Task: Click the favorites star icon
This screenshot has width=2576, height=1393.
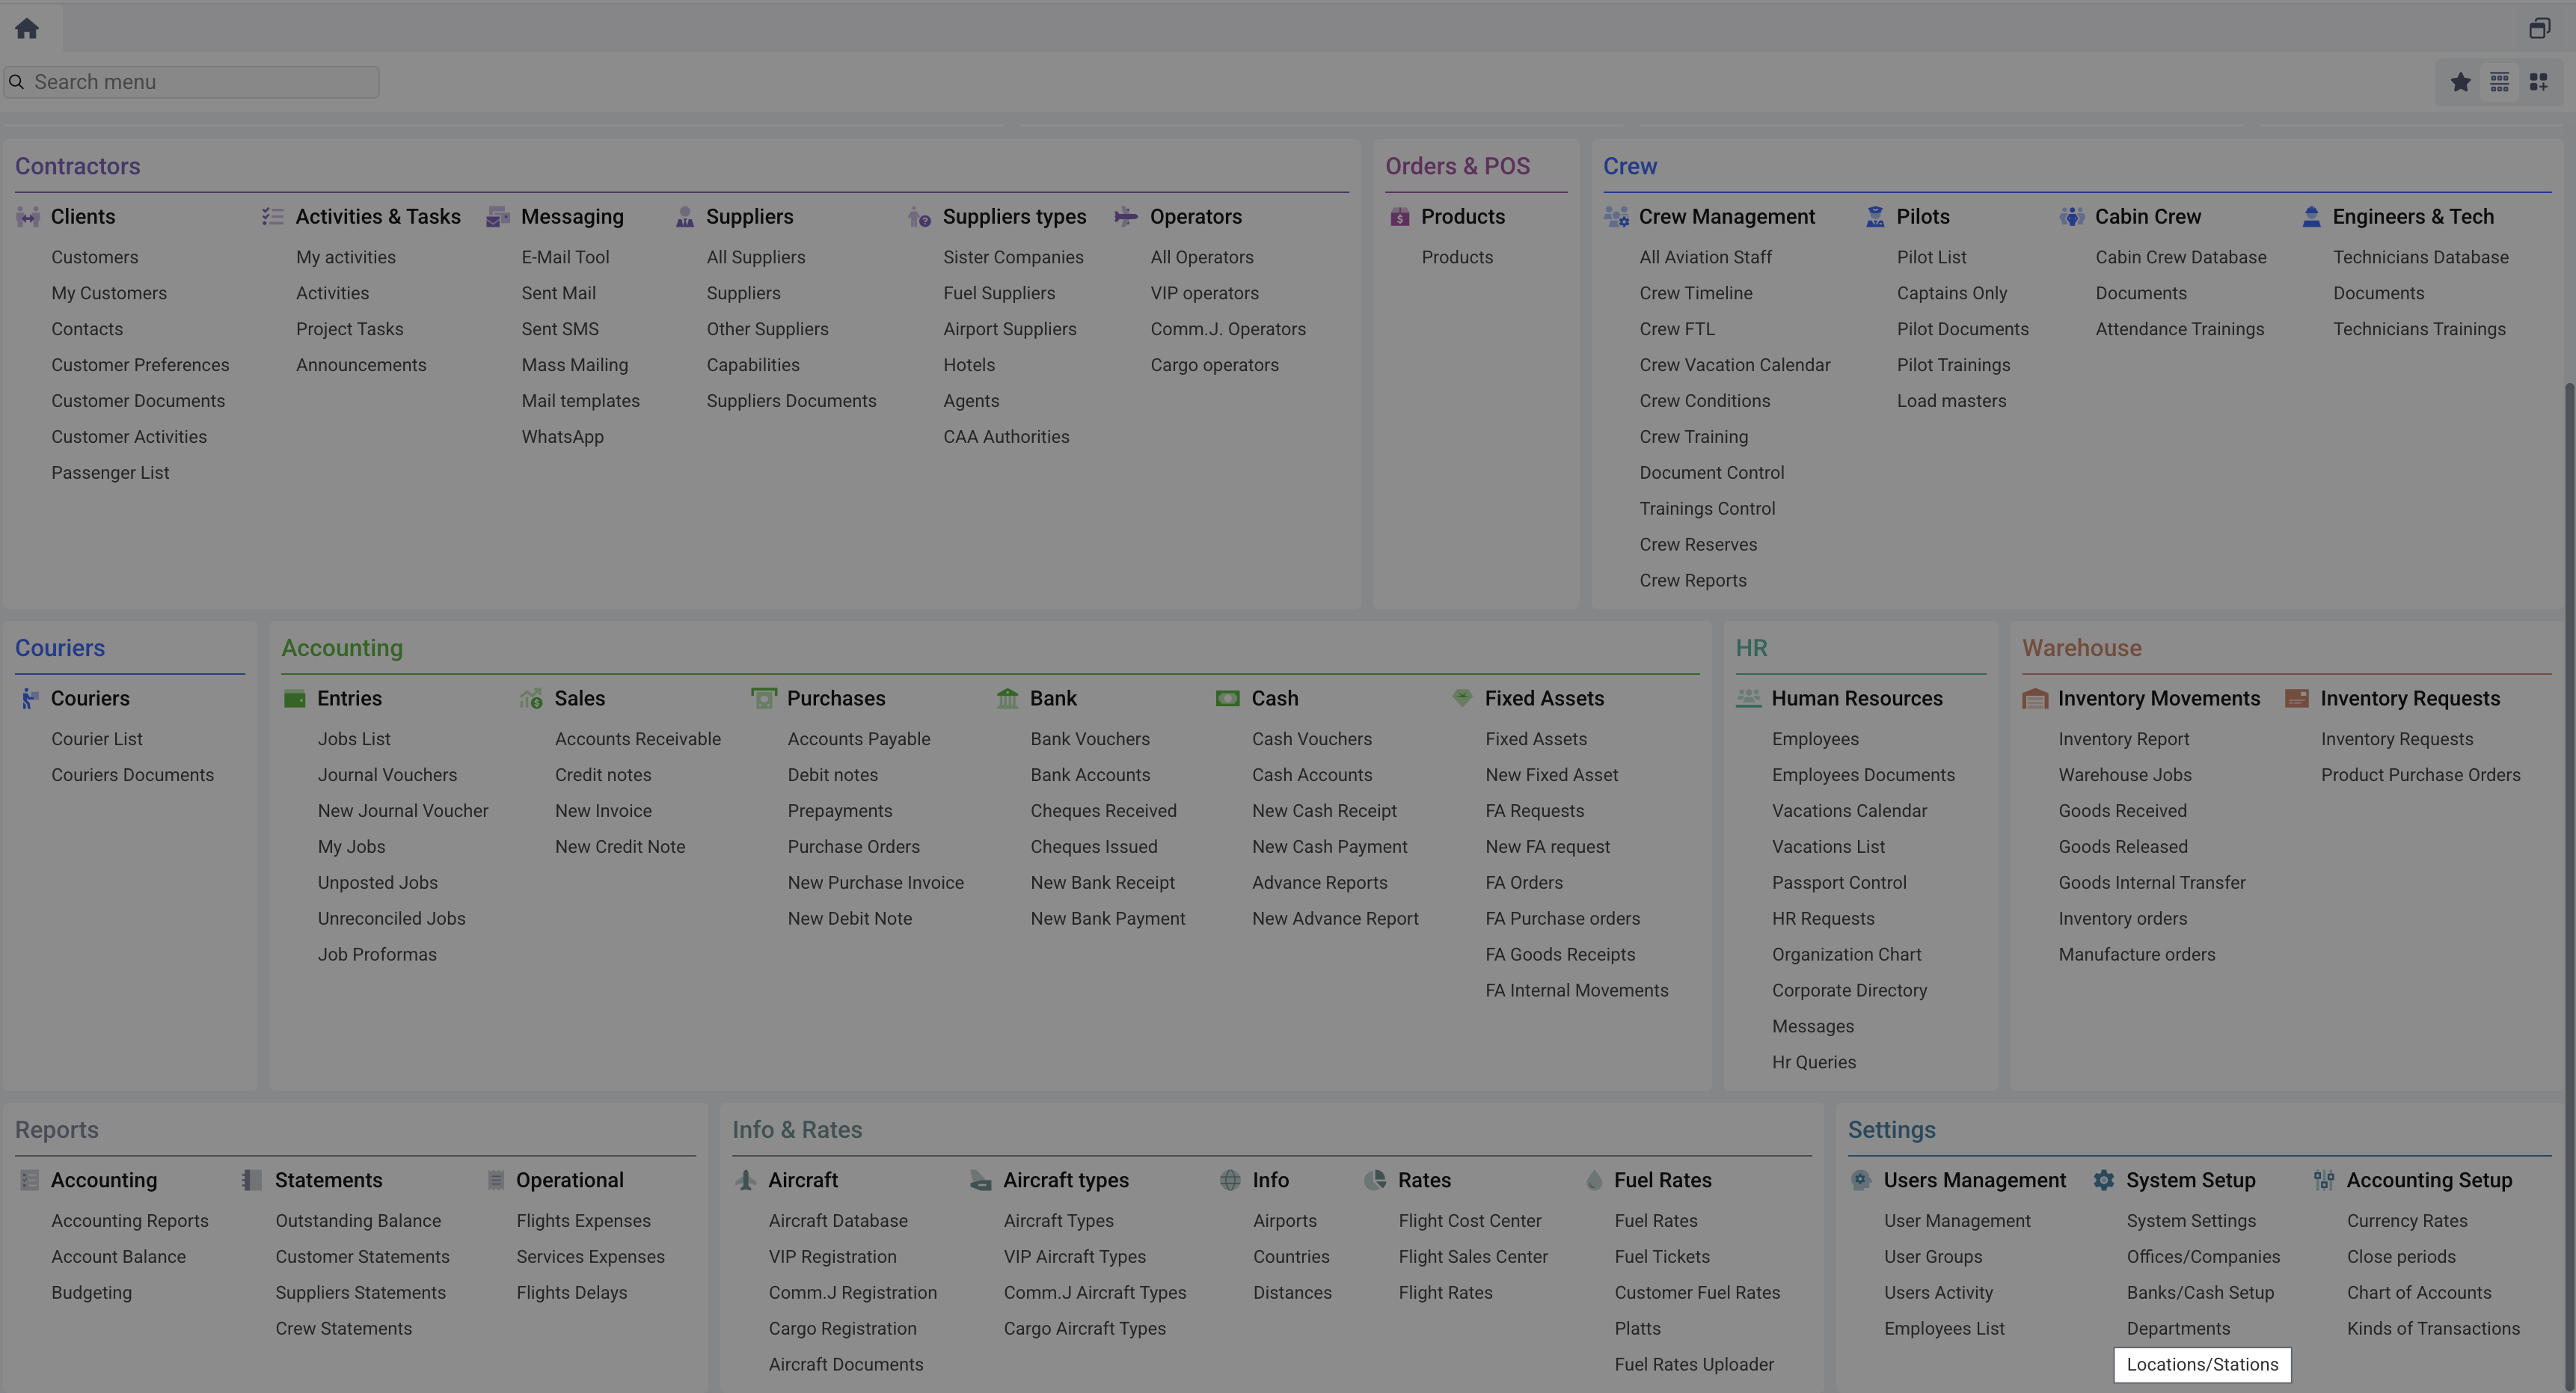Action: (2461, 82)
